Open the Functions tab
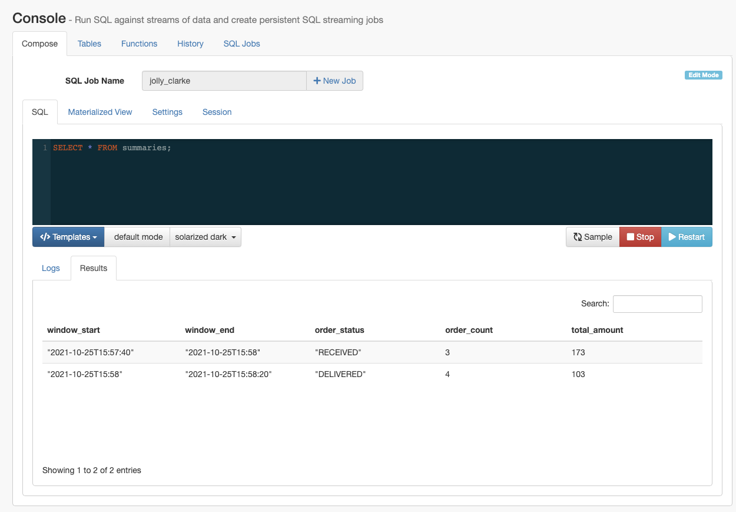The width and height of the screenshot is (736, 512). pos(139,44)
